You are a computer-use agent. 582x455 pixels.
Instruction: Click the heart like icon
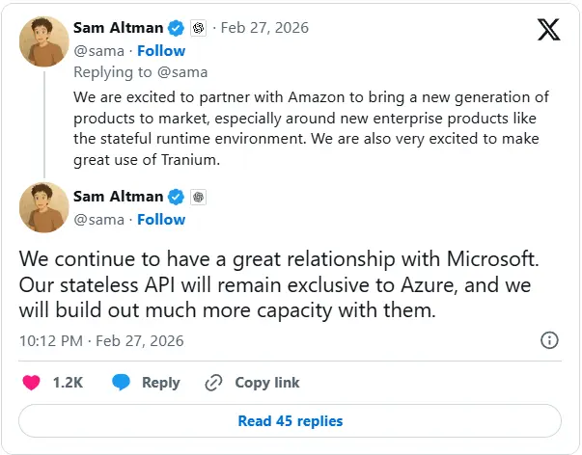click(x=31, y=383)
